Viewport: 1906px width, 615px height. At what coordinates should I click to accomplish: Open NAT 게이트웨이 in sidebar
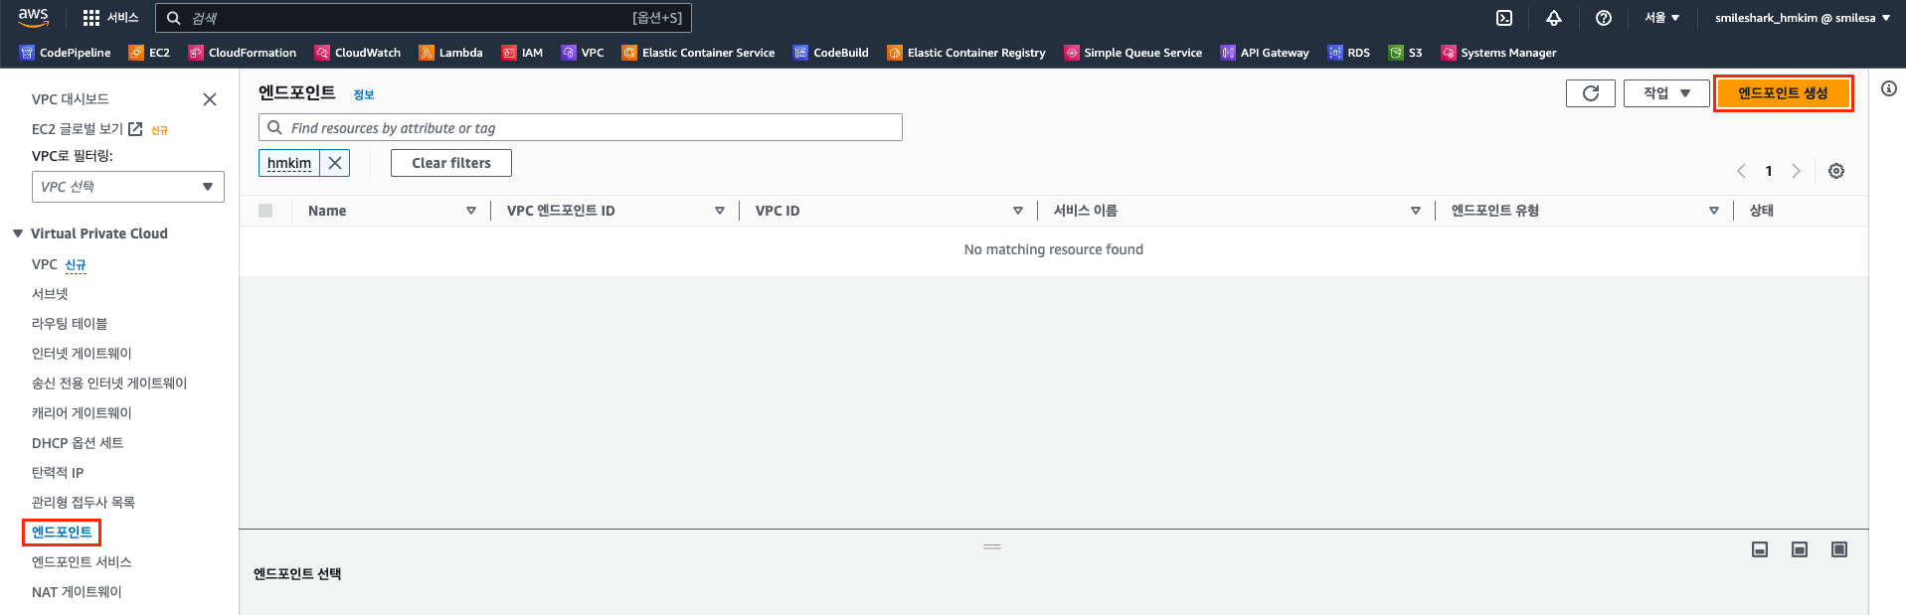pyautogui.click(x=77, y=592)
